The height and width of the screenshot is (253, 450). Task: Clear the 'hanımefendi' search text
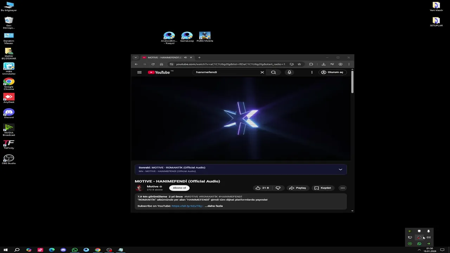pos(262,72)
